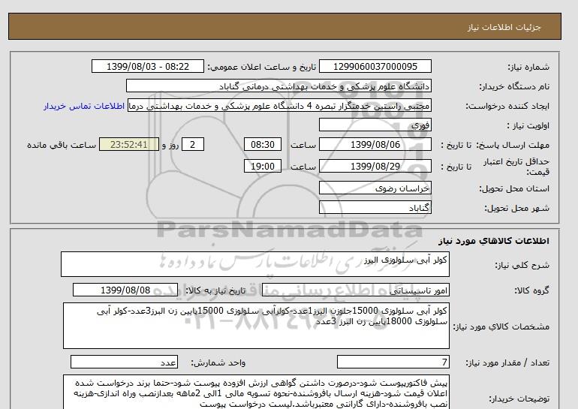Viewport: 578px width, 409px height.
Task: Click the label شرح کلی نیاز
Action: click(x=522, y=265)
